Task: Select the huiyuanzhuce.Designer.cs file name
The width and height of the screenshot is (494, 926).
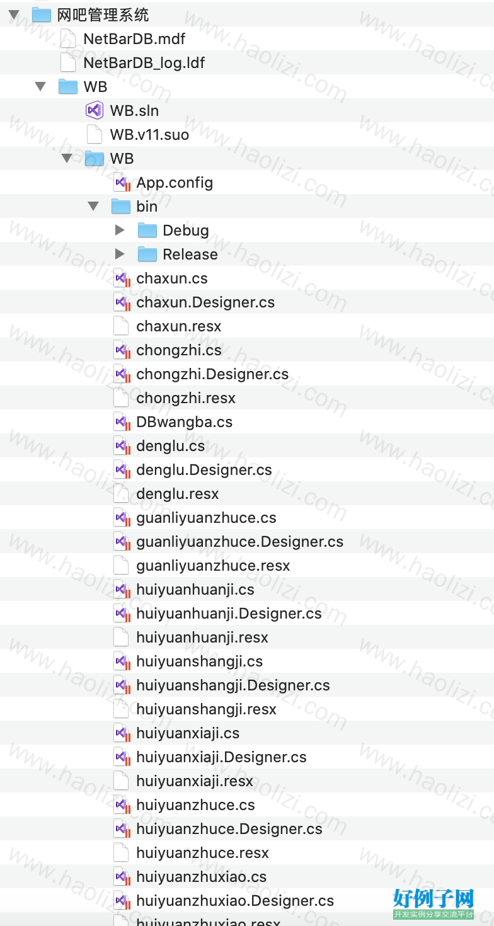Action: tap(229, 829)
